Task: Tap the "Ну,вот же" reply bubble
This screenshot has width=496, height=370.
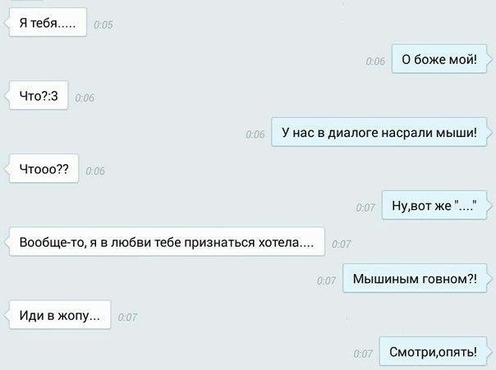Action: (434, 205)
